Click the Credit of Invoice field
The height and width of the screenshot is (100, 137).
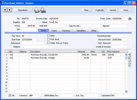click(119, 47)
